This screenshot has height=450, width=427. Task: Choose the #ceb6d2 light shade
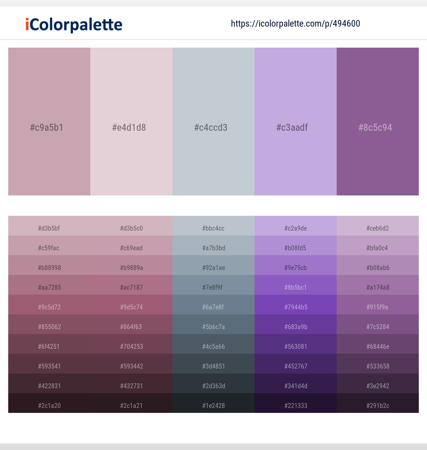coord(378,226)
